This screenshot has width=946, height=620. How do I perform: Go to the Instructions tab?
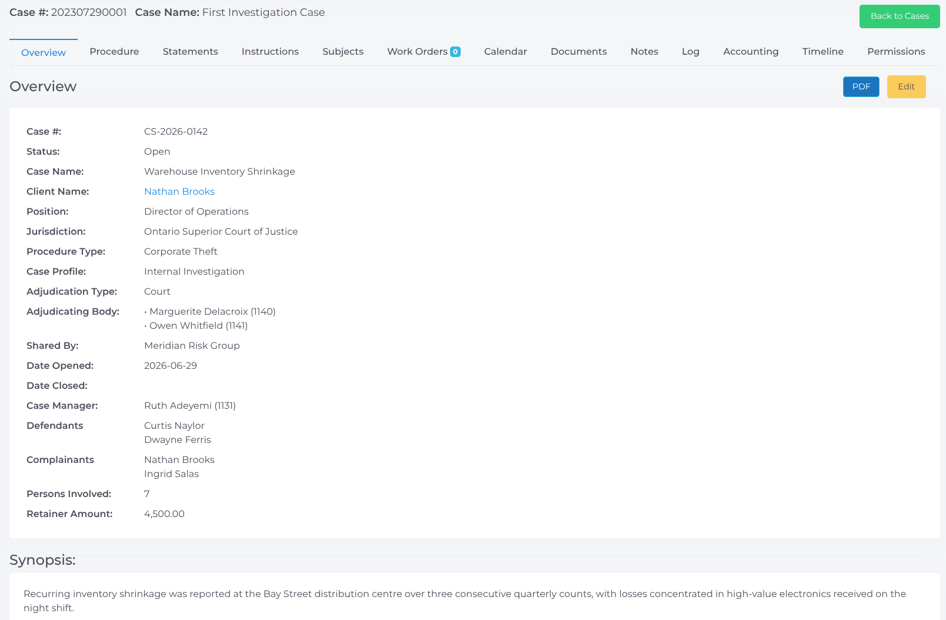click(x=270, y=52)
